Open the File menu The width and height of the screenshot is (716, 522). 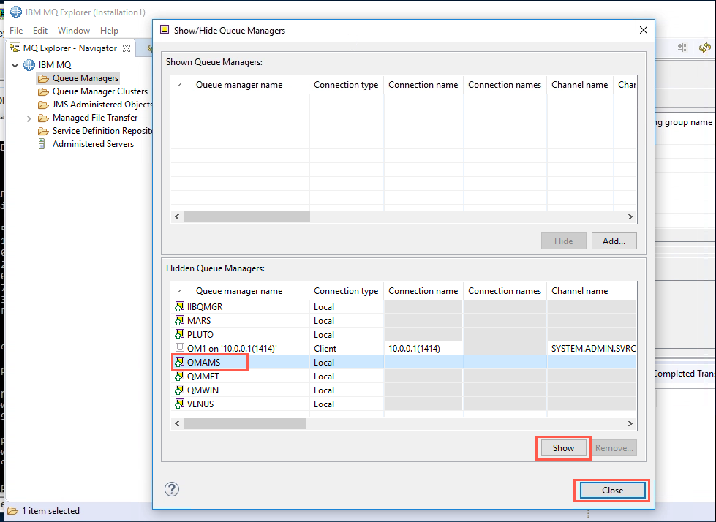click(16, 31)
